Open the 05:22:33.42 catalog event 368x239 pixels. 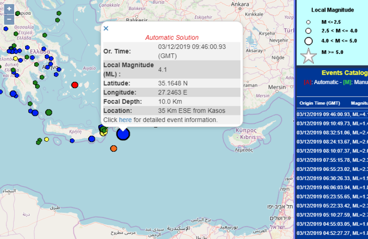[x=332, y=206]
